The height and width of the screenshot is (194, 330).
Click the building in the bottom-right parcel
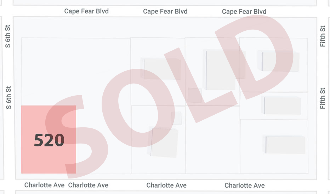pyautogui.click(x=285, y=144)
